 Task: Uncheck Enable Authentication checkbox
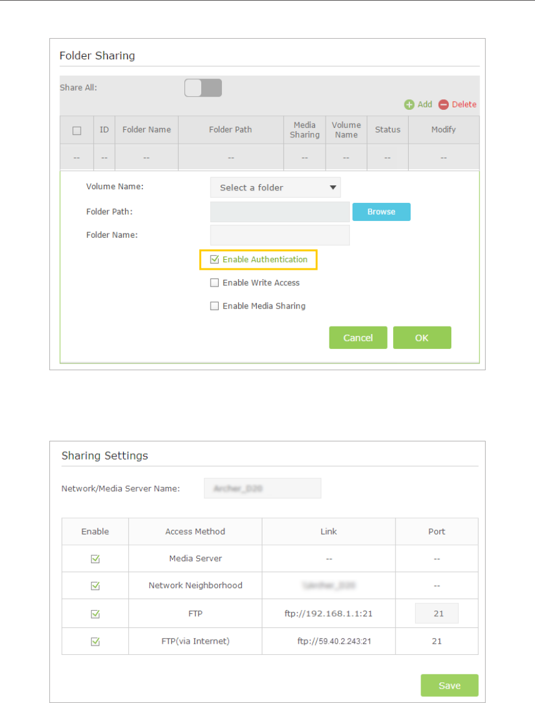click(214, 259)
